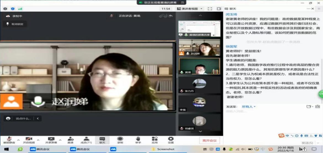The width and height of the screenshot is (323, 153).
Task: Turn on camera with 开启视频
Action: tap(29, 139)
